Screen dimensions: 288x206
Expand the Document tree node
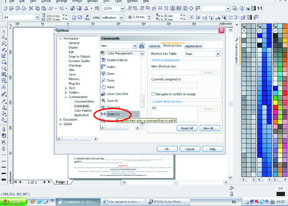click(x=60, y=119)
